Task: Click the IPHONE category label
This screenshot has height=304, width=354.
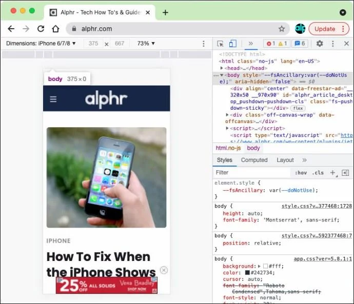Action: [x=58, y=241]
